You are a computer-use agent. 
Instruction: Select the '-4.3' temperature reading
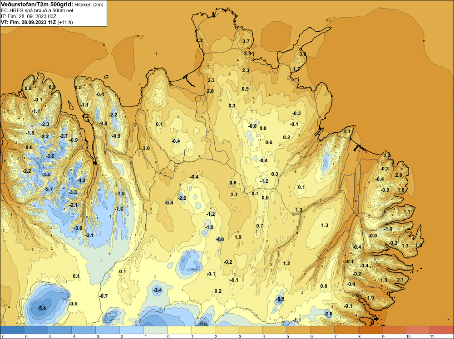[81, 180]
